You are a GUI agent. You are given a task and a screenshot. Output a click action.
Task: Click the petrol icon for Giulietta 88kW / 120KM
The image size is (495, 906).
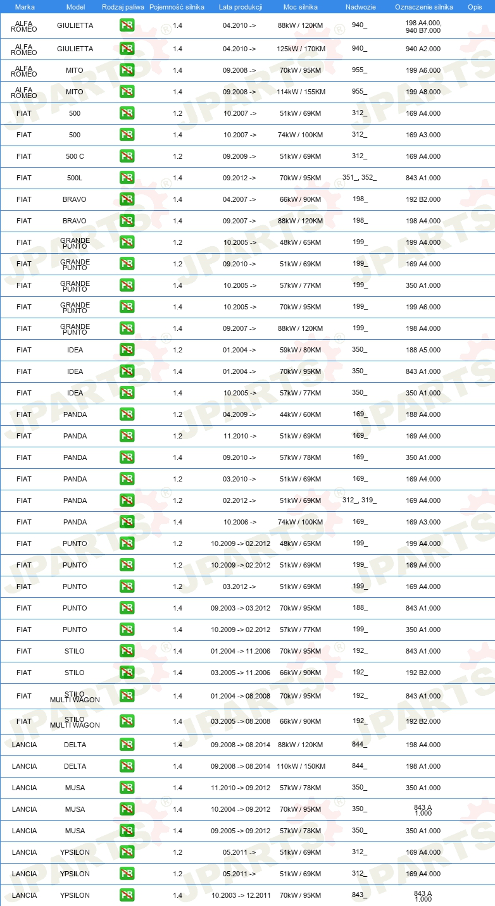point(127,26)
